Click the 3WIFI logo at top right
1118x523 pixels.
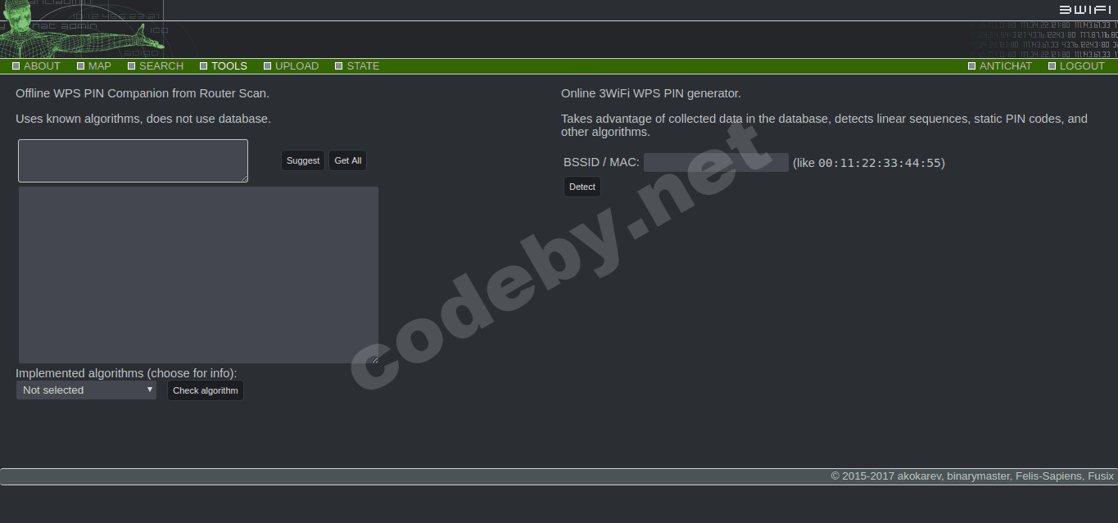click(x=1085, y=10)
